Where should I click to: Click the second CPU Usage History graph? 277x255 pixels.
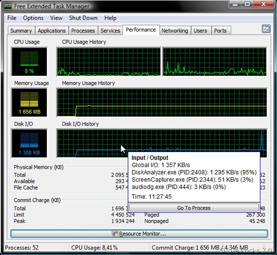tap(215, 62)
